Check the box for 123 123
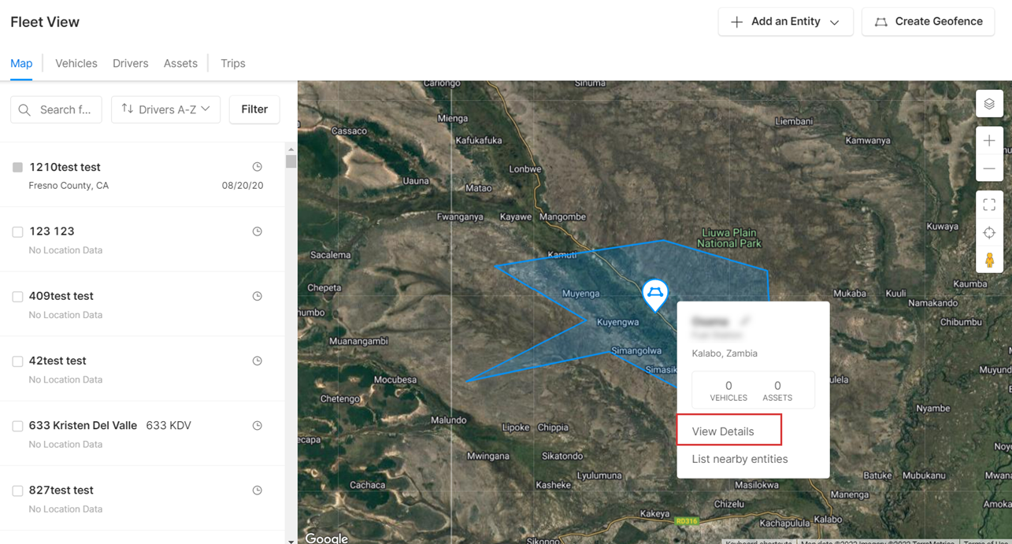 tap(17, 231)
